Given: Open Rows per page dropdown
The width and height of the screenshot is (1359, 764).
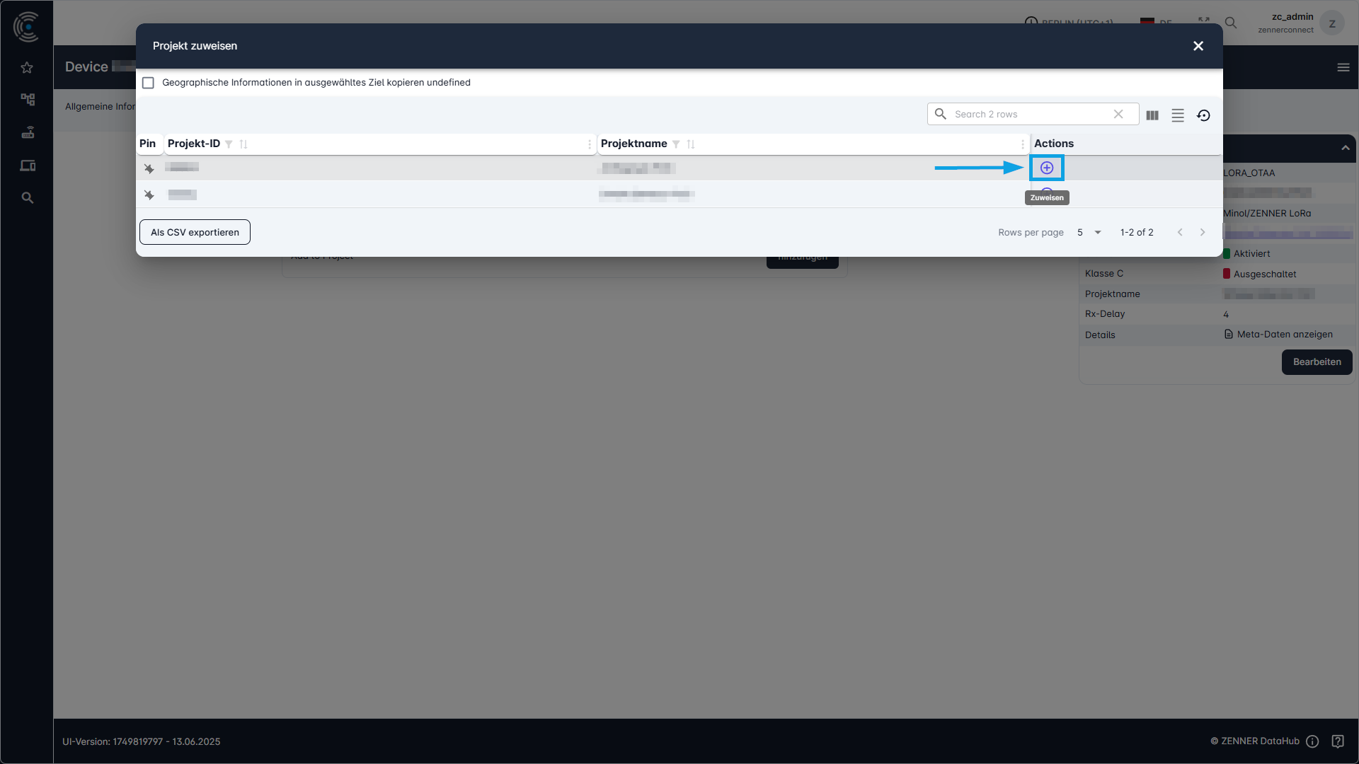Looking at the screenshot, I should click(x=1089, y=232).
